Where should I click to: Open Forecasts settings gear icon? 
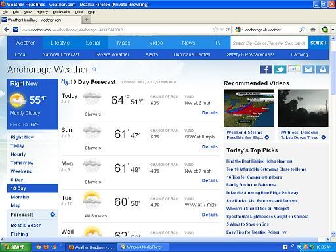click(52, 215)
